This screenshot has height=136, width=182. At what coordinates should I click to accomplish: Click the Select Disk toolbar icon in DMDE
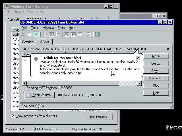(23, 35)
